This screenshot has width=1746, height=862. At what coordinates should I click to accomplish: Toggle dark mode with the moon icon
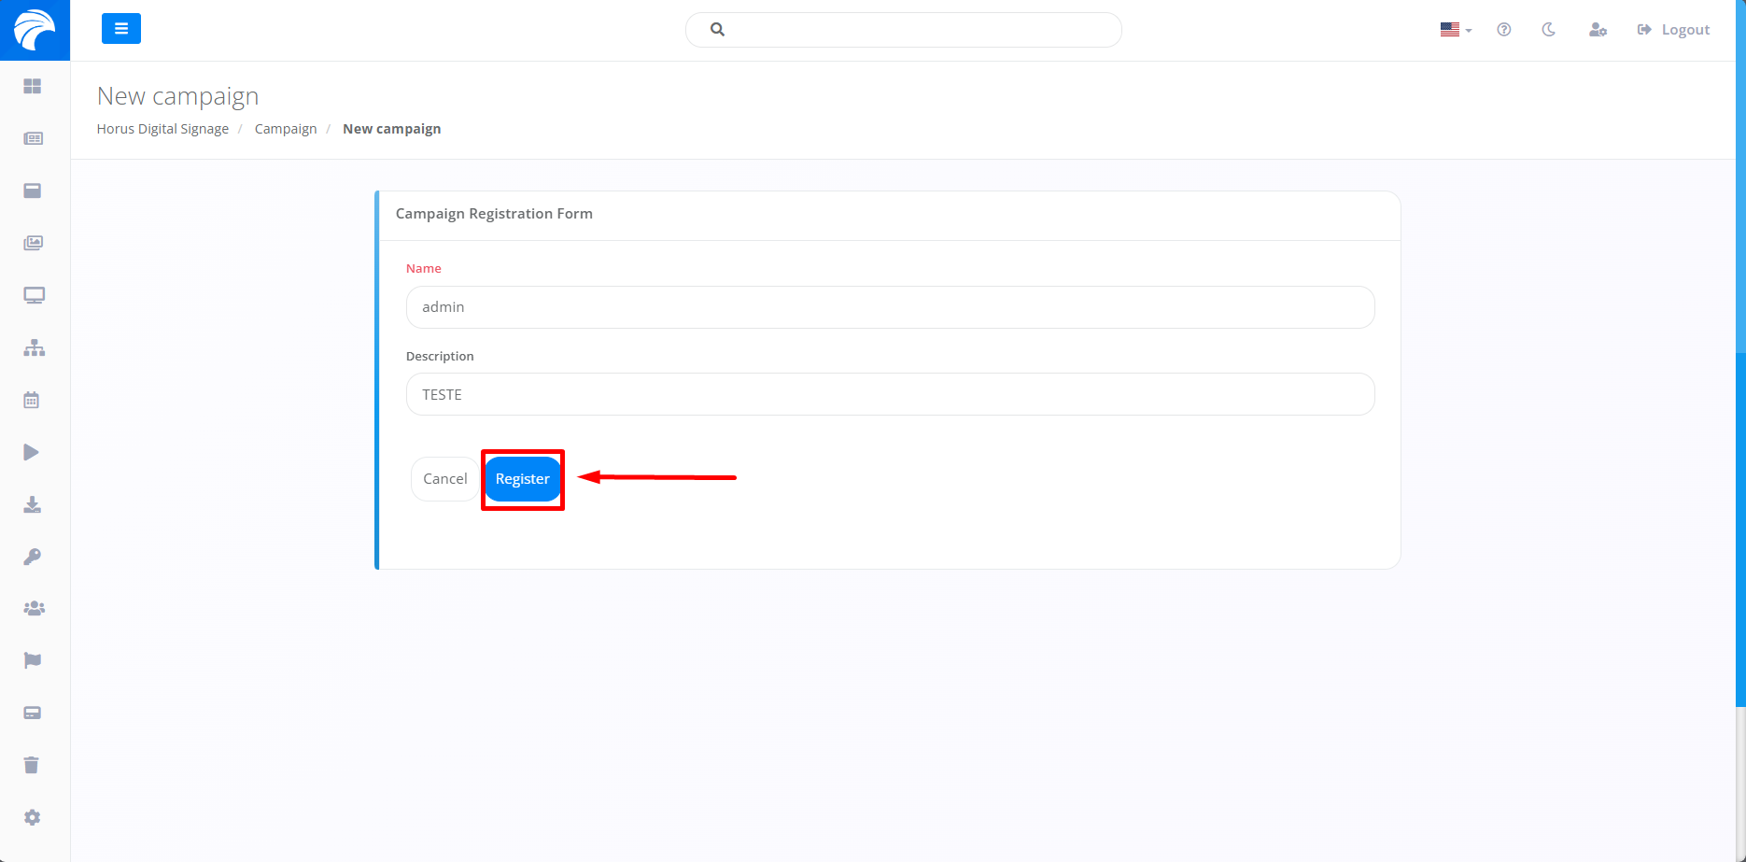click(1548, 30)
